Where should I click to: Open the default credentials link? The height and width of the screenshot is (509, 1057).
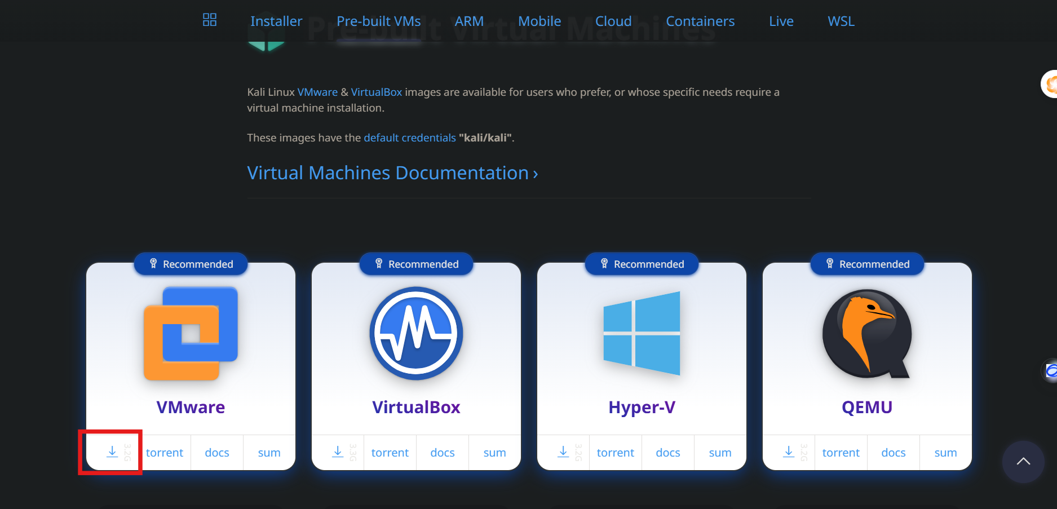(410, 138)
